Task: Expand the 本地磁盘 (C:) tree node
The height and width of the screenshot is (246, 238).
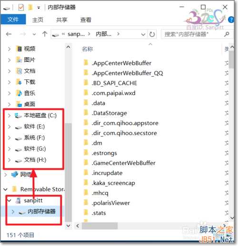Action: 9,116
